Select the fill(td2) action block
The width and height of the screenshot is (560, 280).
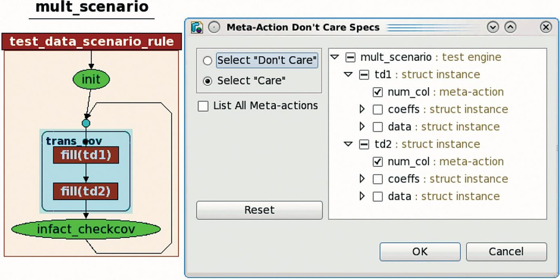click(x=86, y=191)
